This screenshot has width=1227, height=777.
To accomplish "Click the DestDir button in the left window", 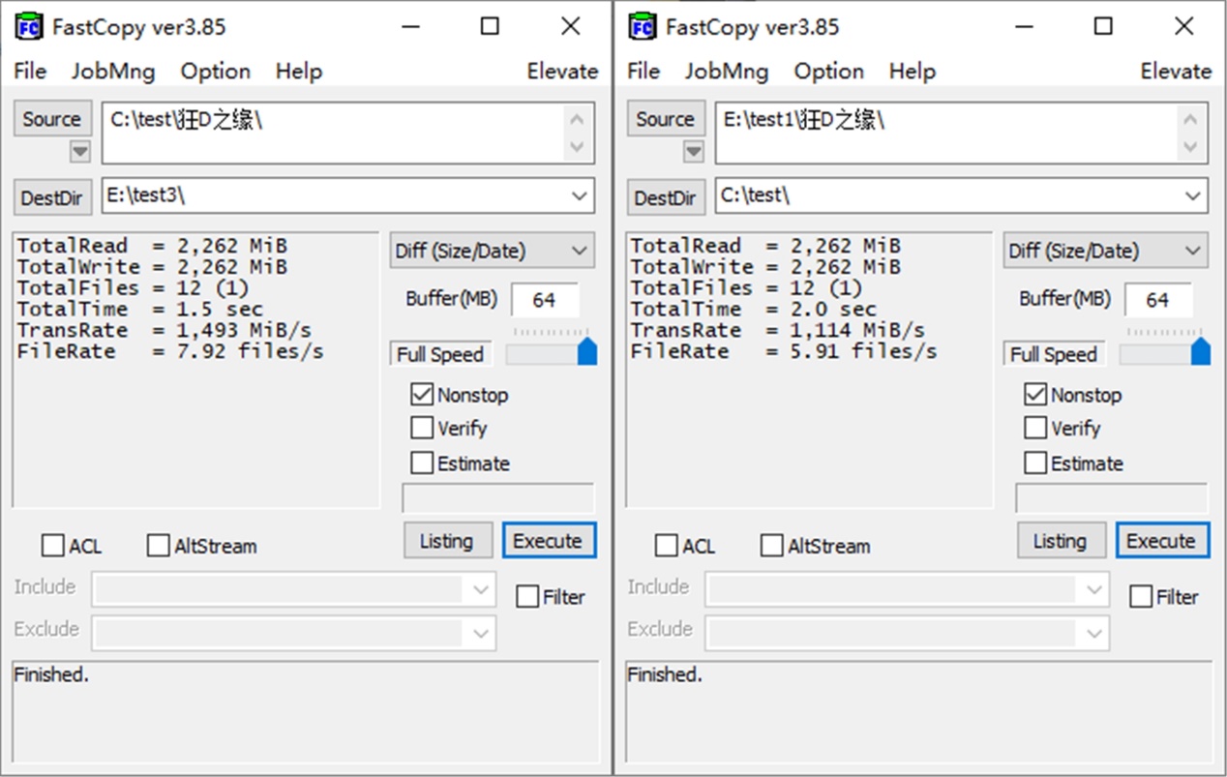I will (53, 197).
